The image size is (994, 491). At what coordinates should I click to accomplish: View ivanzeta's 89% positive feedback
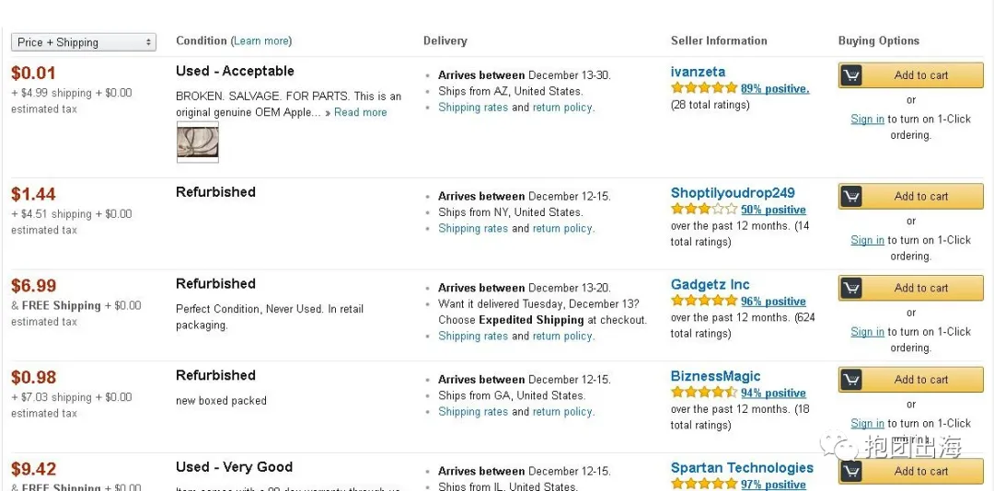[x=775, y=88]
